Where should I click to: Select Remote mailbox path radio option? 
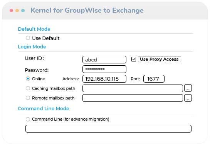[28, 98]
